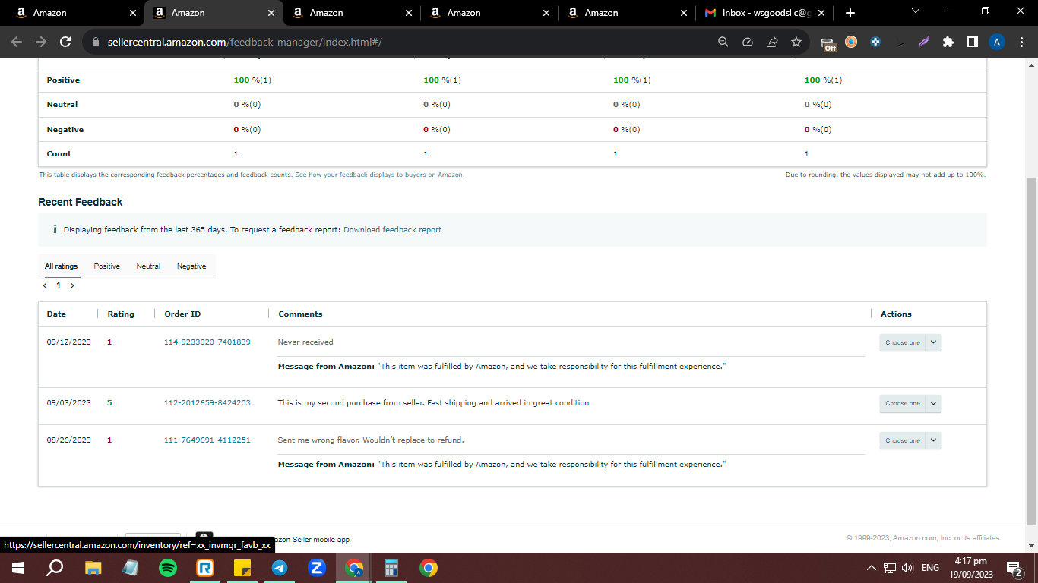
Task: Open order 112-2012659-8424203
Action: click(207, 403)
